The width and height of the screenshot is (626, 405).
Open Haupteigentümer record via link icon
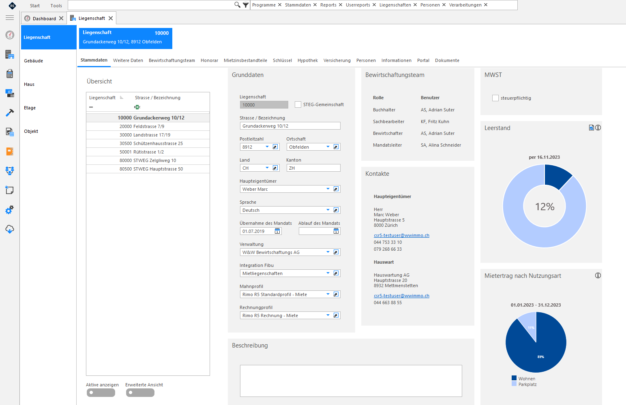point(336,189)
